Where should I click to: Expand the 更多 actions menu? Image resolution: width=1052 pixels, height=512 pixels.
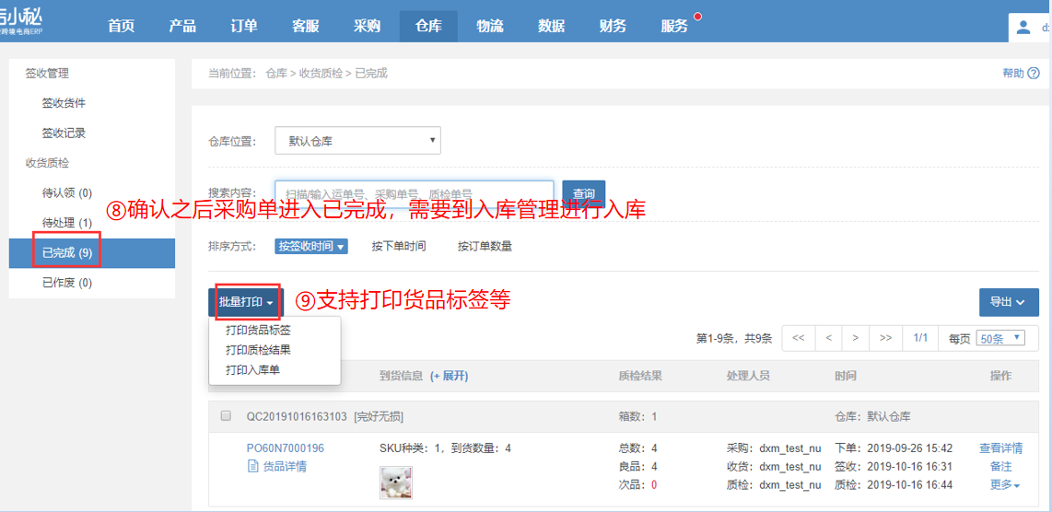1004,485
